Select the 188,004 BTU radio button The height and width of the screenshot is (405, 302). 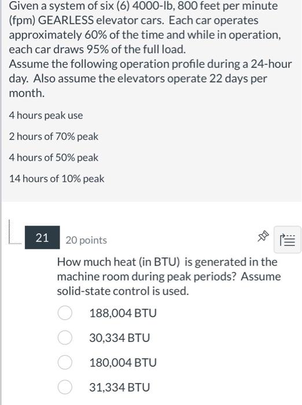[x=65, y=313]
